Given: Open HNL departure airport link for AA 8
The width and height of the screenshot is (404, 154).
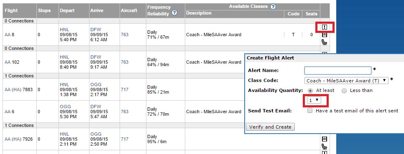Looking at the screenshot, I should (64, 30).
